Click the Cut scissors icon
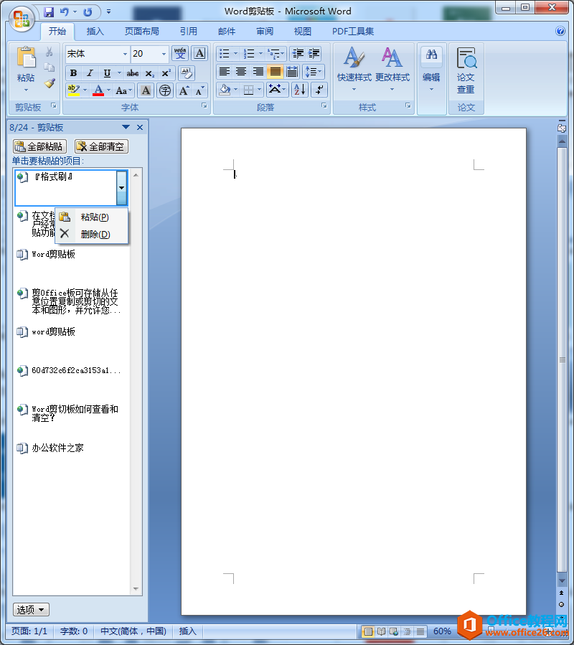The width and height of the screenshot is (574, 645). coord(50,52)
